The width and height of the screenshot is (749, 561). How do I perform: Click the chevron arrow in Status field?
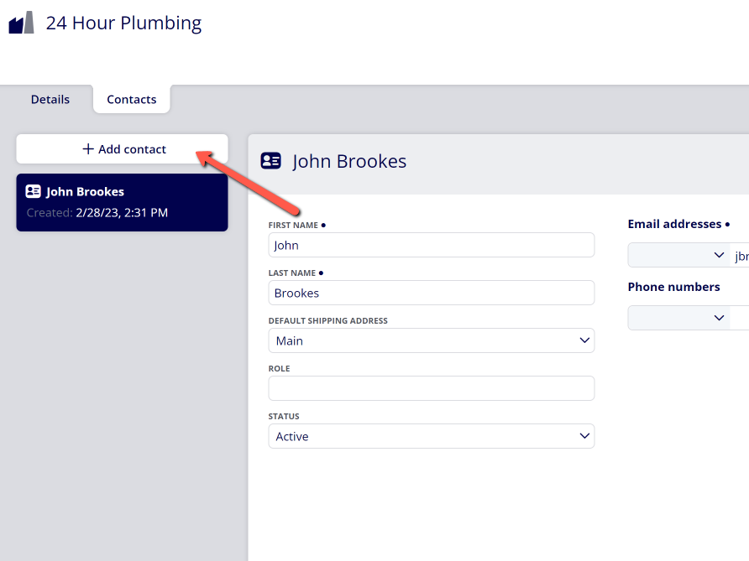pos(584,436)
